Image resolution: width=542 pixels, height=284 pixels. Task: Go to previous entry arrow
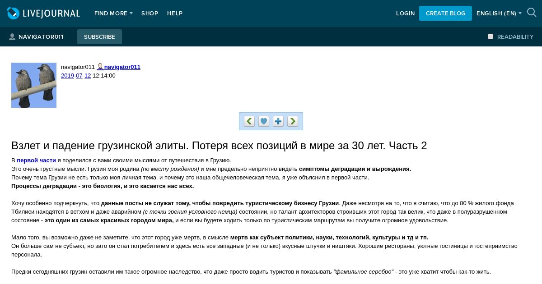coord(249,121)
